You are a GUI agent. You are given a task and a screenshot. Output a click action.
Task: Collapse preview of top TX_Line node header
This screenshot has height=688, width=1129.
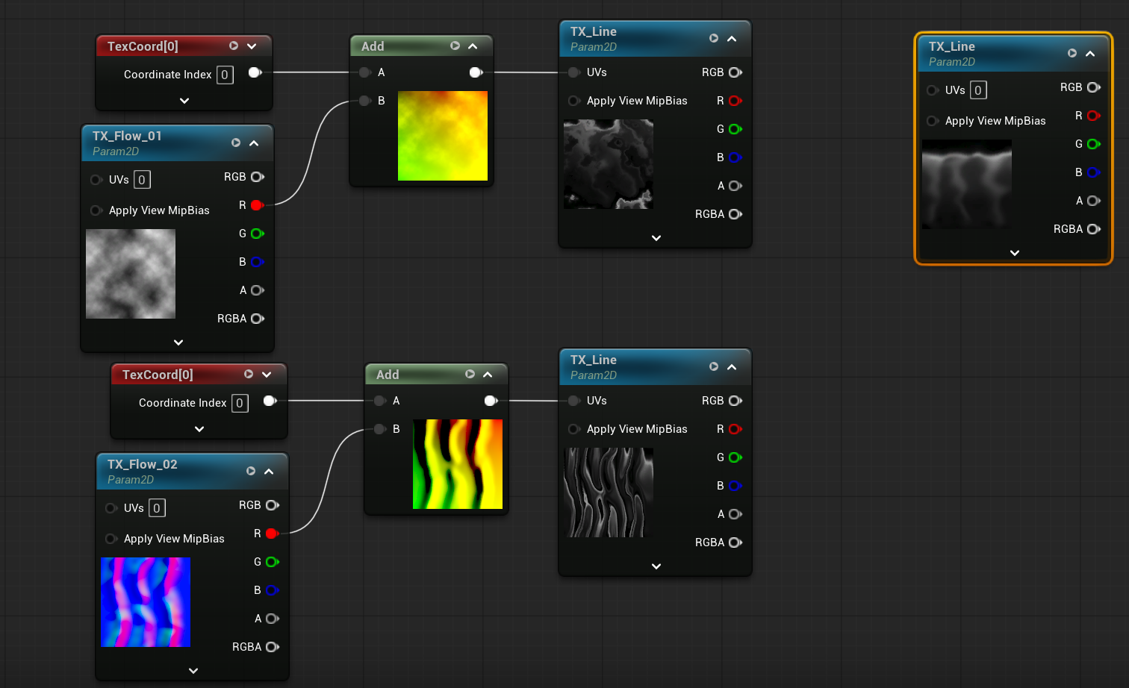click(732, 39)
